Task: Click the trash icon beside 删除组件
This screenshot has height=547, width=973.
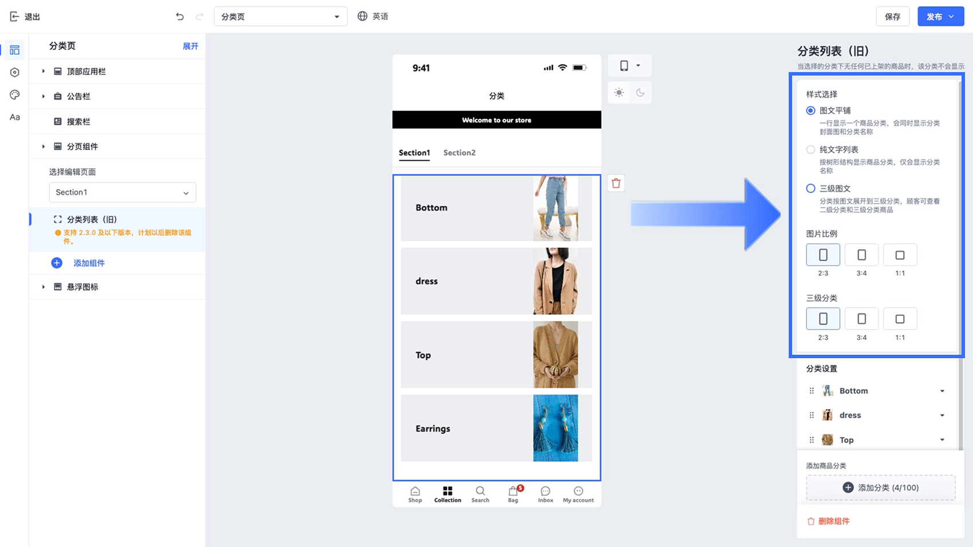Action: pos(810,521)
